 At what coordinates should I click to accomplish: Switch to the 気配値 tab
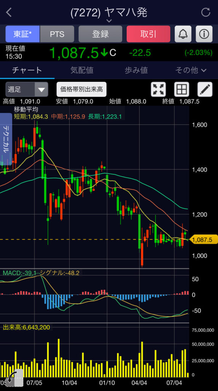(82, 70)
